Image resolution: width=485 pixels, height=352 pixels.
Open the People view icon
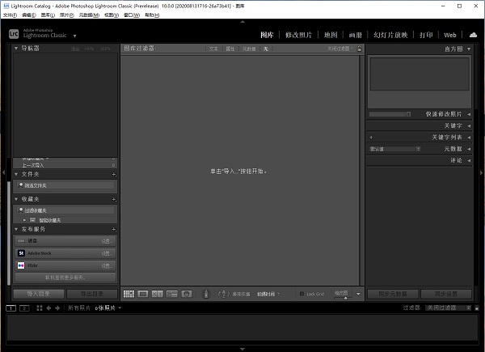pos(187,294)
